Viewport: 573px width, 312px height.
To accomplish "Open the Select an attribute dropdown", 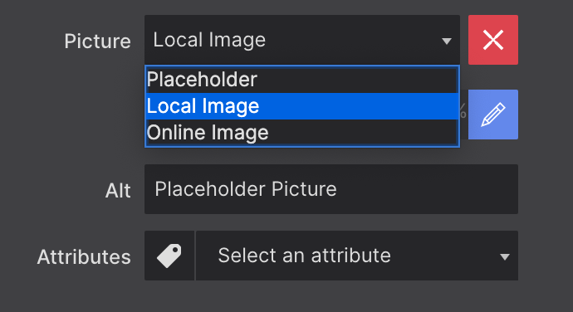I will pyautogui.click(x=357, y=256).
